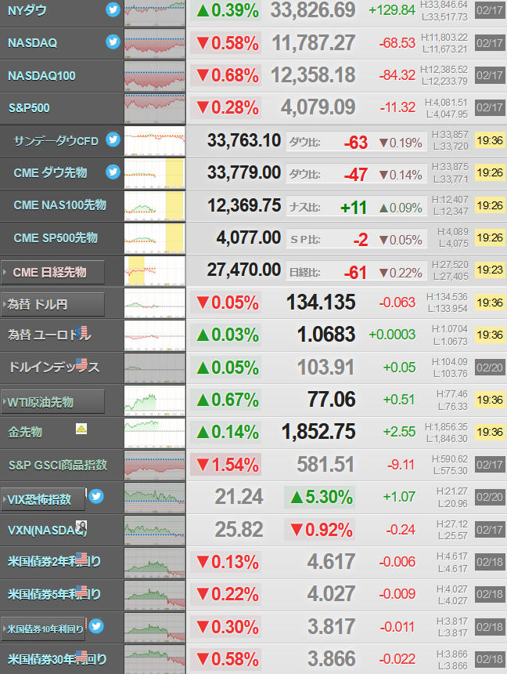Open the CME ダウ先物 link
Viewport: 507px width, 674px height.
click(50, 172)
